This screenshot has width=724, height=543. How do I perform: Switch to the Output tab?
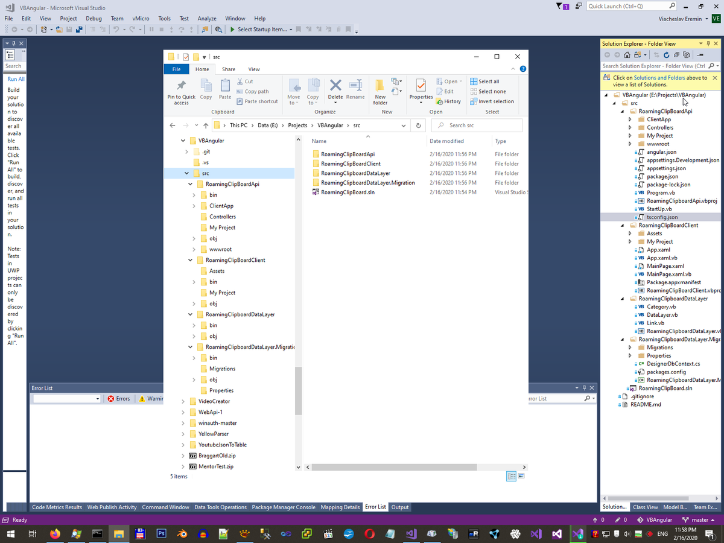[x=400, y=507]
